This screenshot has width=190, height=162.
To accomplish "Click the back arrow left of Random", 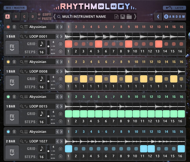I will coord(158,17).
